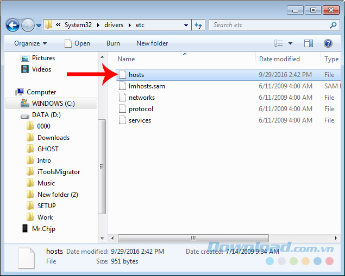Open the recent pages dropdown arrow

point(39,25)
